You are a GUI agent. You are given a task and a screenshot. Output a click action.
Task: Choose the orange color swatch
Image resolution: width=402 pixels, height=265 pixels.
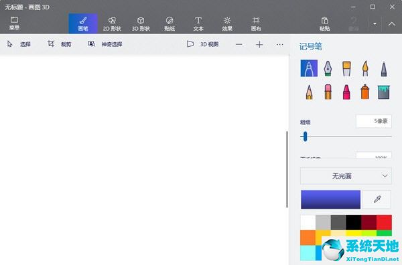click(x=308, y=238)
